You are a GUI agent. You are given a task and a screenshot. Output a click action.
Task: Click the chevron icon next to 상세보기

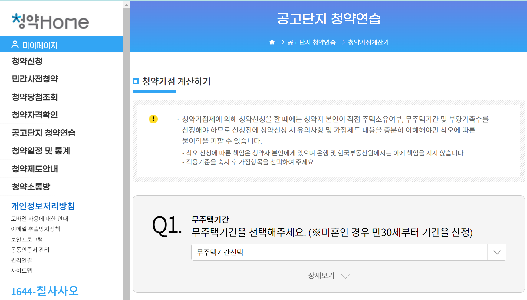(x=345, y=276)
